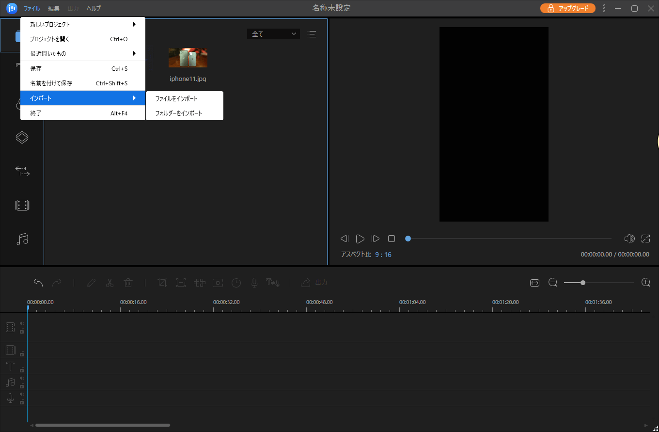Lock the music track
659x432 pixels.
pos(22,386)
